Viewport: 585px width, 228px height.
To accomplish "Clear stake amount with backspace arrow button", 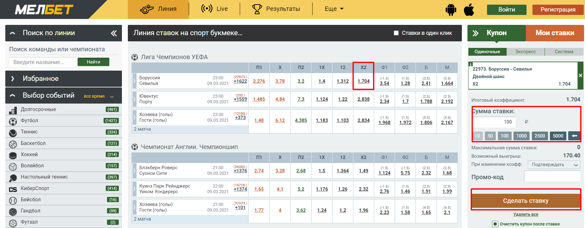I will [574, 136].
